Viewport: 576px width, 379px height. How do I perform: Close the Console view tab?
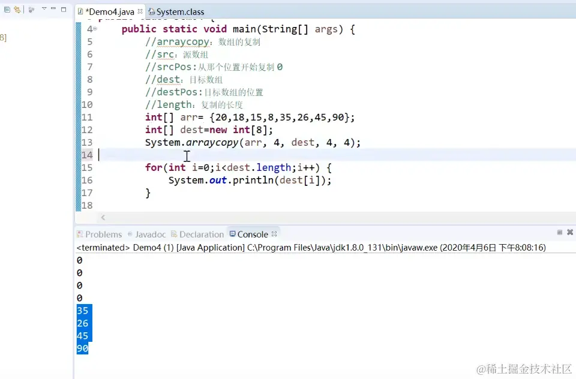pos(274,234)
